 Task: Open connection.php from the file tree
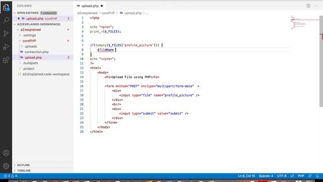pyautogui.click(x=36, y=52)
